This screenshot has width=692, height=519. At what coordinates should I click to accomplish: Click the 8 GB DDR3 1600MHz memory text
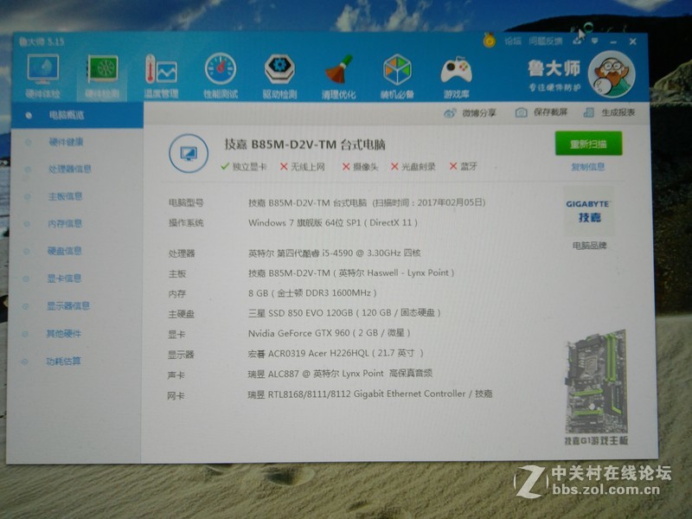tap(312, 293)
